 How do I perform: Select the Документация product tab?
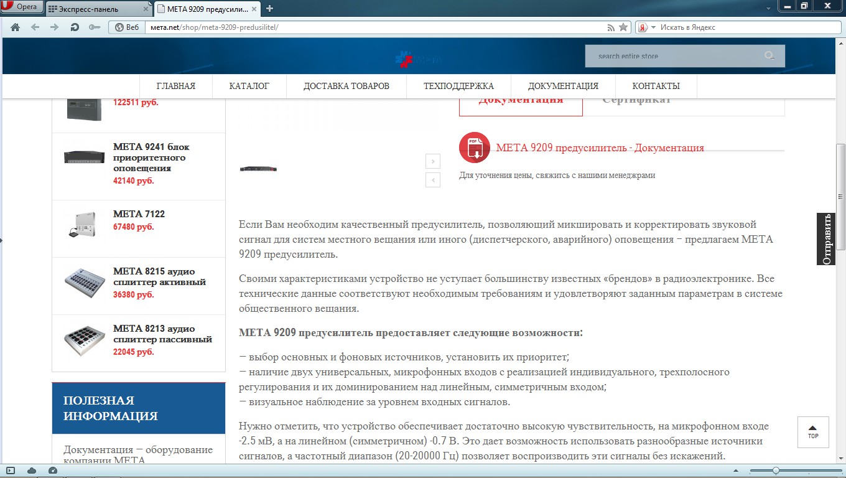pos(521,106)
